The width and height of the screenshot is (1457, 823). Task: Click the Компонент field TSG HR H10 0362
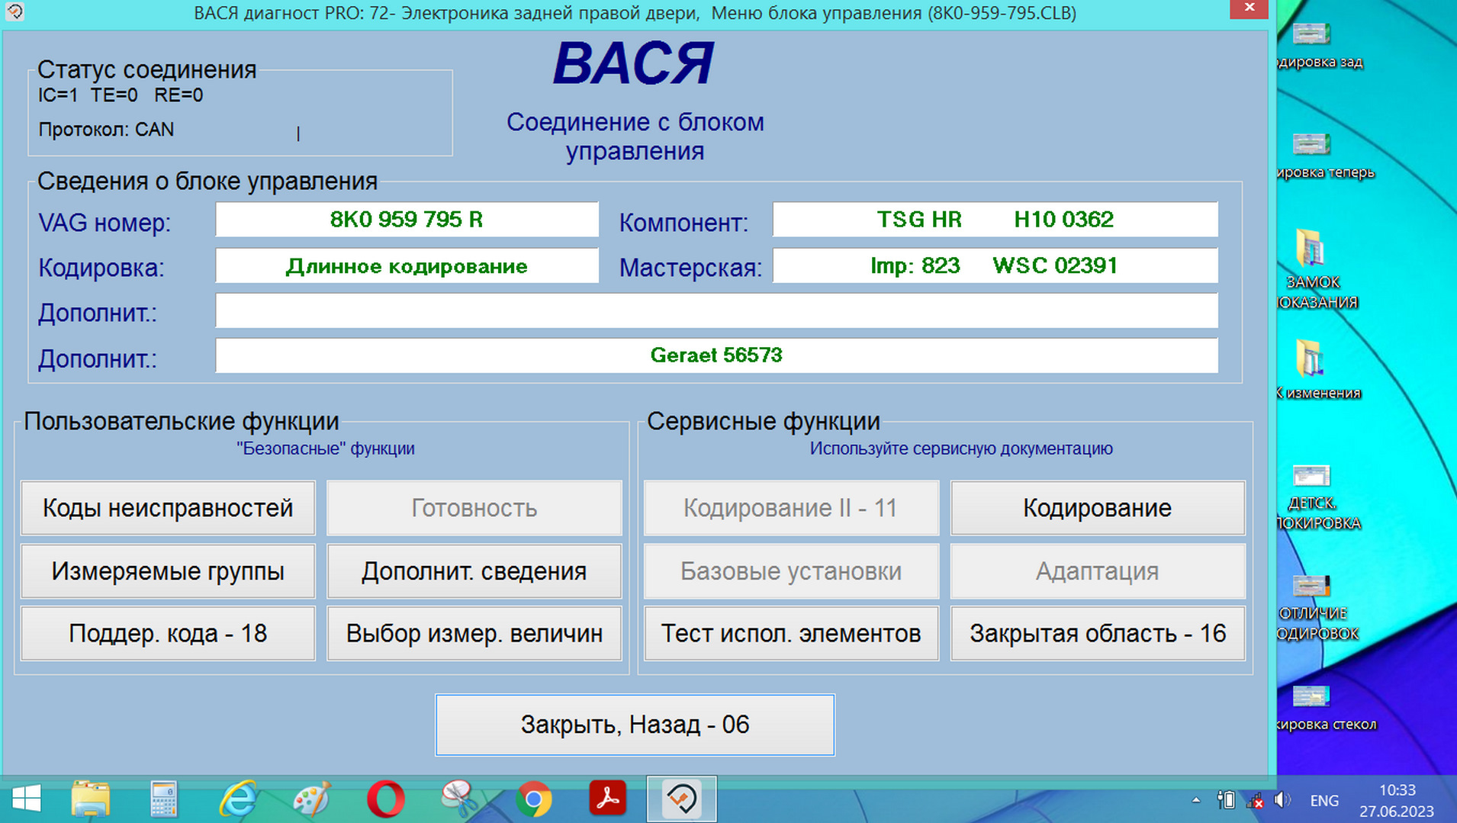(995, 220)
